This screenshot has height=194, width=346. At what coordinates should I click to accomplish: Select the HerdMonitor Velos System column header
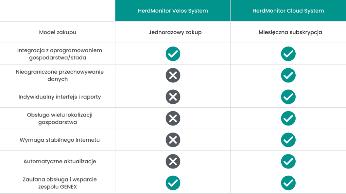(173, 11)
